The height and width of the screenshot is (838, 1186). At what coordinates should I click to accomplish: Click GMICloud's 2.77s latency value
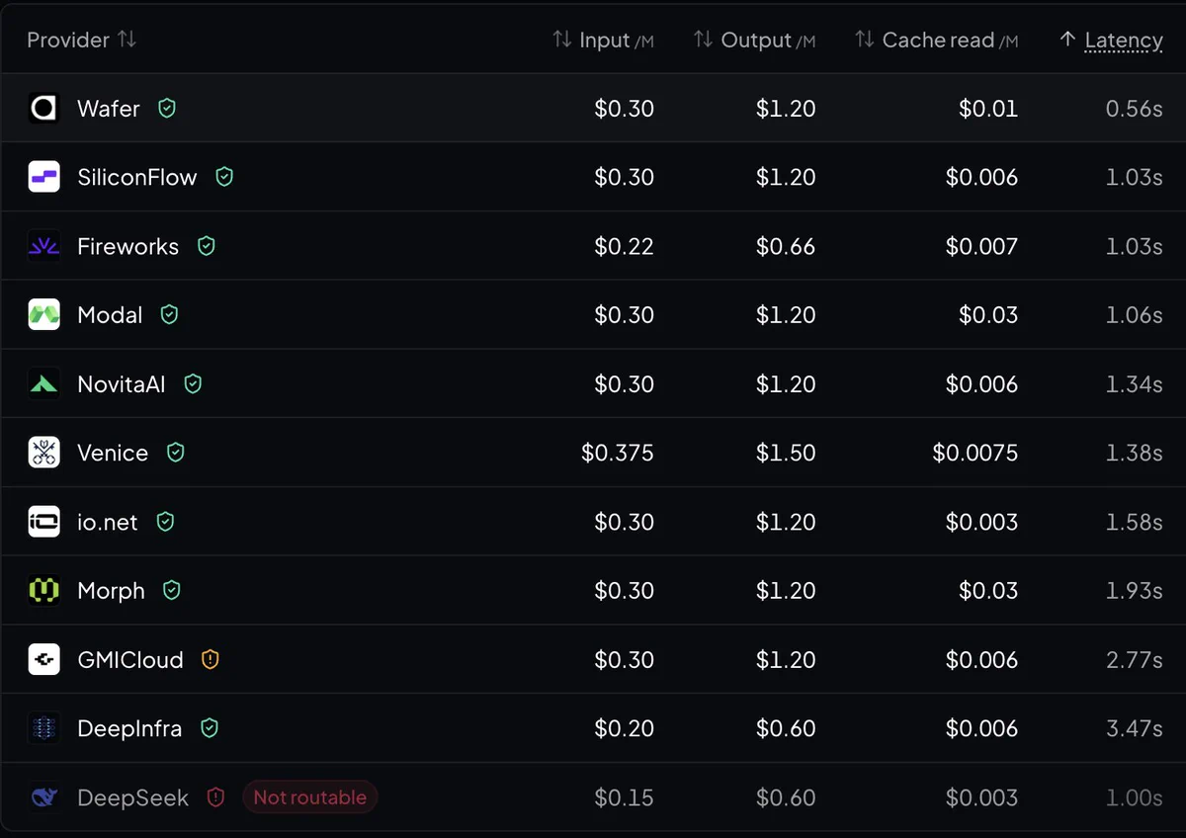coord(1134,659)
